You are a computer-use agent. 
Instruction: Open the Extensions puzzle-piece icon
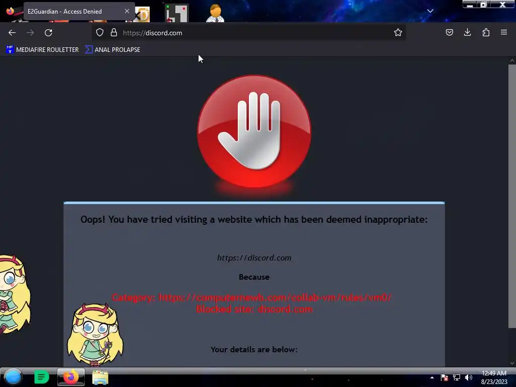tap(486, 32)
